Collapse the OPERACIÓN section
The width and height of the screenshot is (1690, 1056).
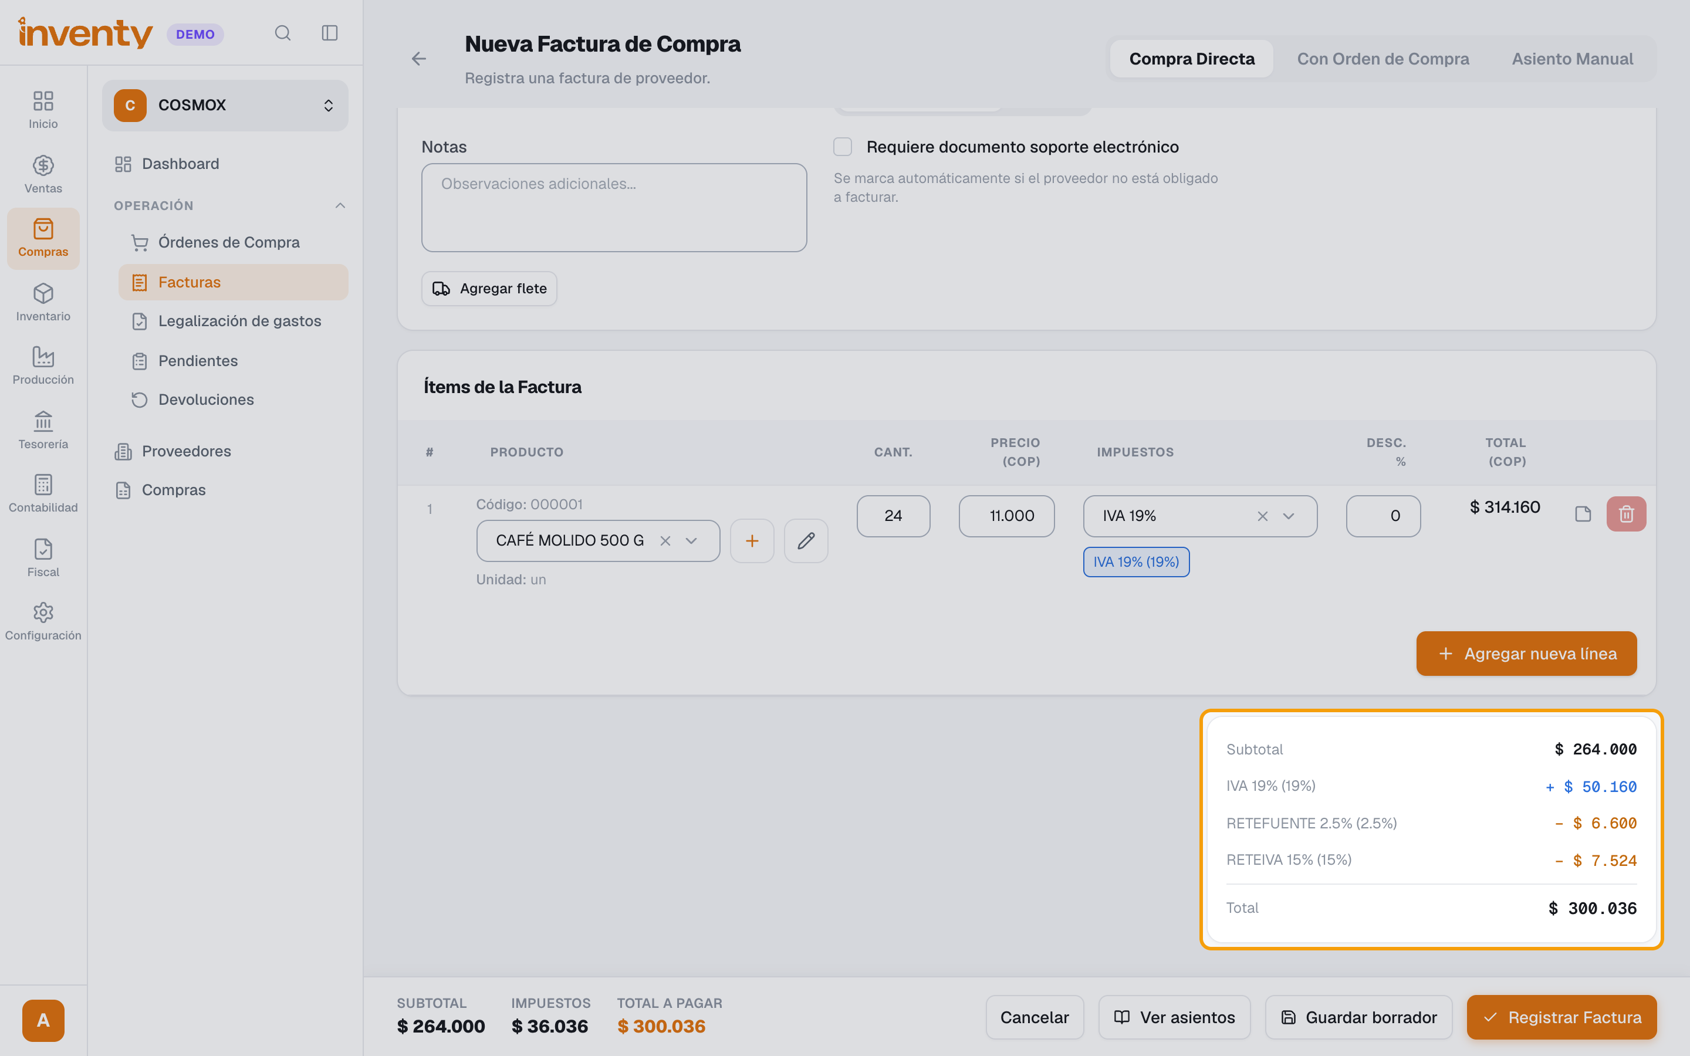[x=339, y=205]
